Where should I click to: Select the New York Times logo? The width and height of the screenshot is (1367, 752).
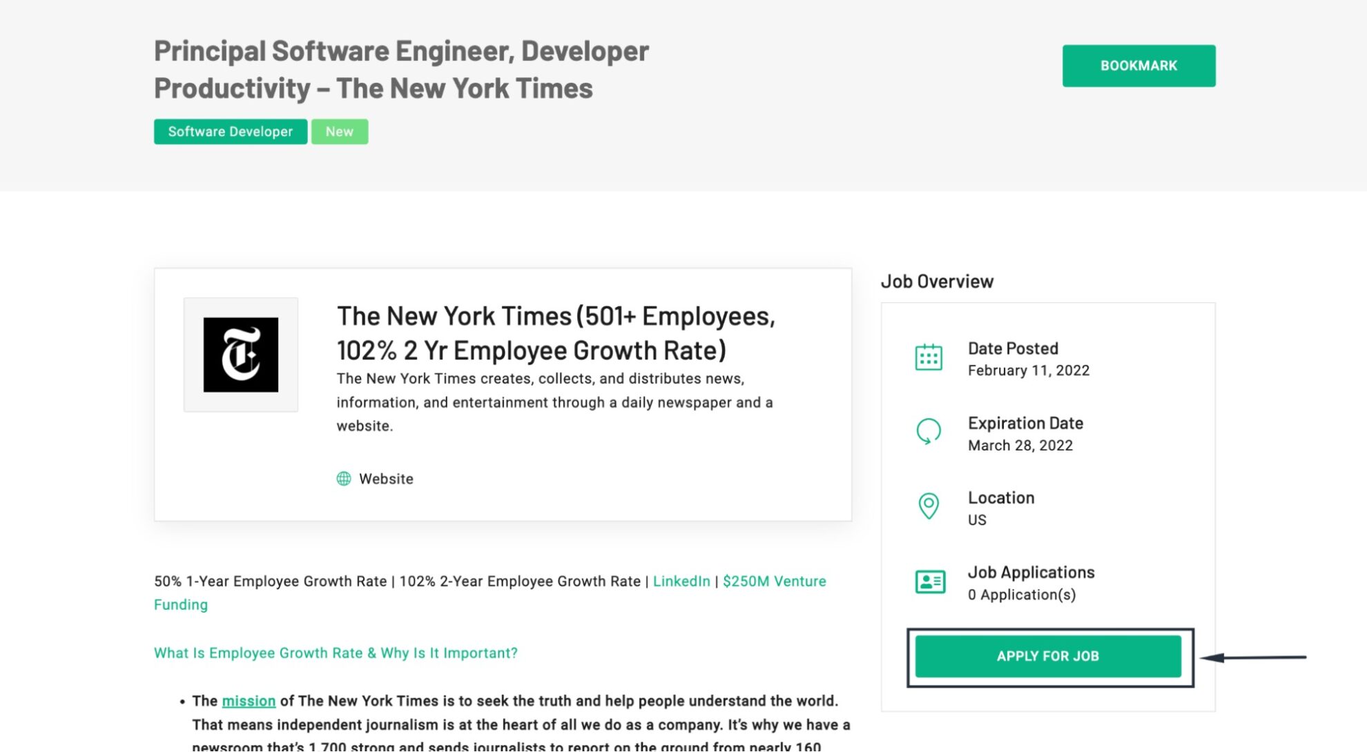[241, 353]
